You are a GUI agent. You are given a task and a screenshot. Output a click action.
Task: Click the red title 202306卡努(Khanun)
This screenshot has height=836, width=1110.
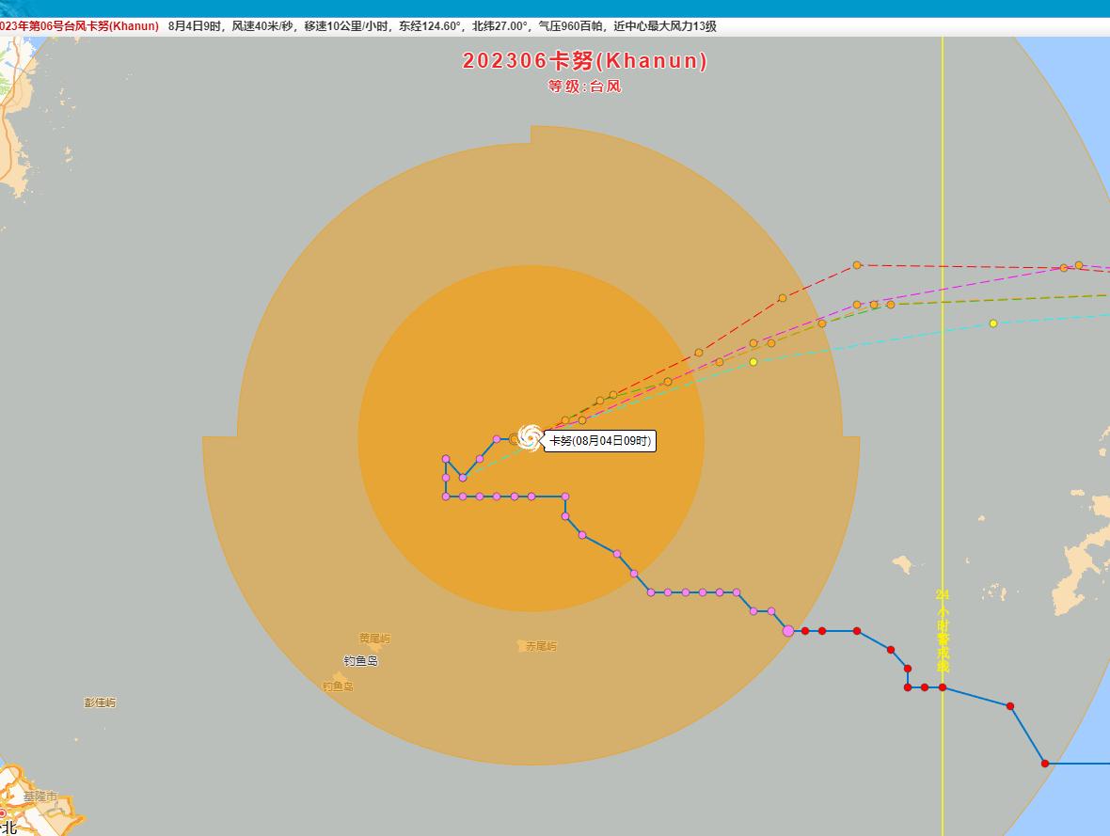pyautogui.click(x=585, y=60)
